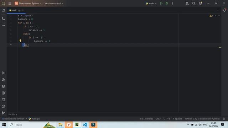The height and width of the screenshot is (128, 228).
Task: Open the main menu hamburger icon
Action: pyautogui.click(x=10, y=3)
